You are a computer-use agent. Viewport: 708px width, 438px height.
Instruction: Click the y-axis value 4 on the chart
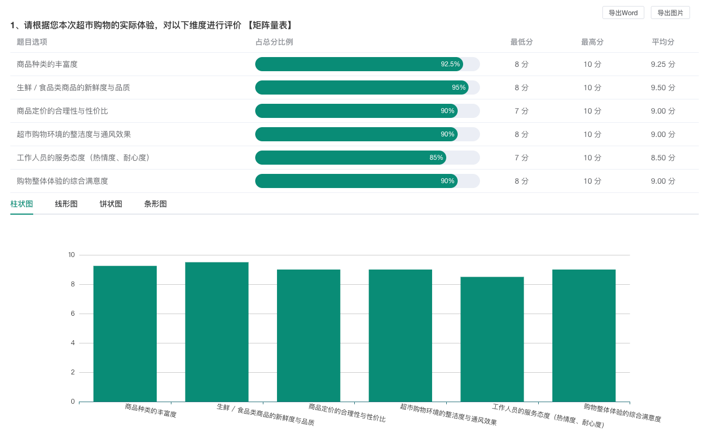73,343
